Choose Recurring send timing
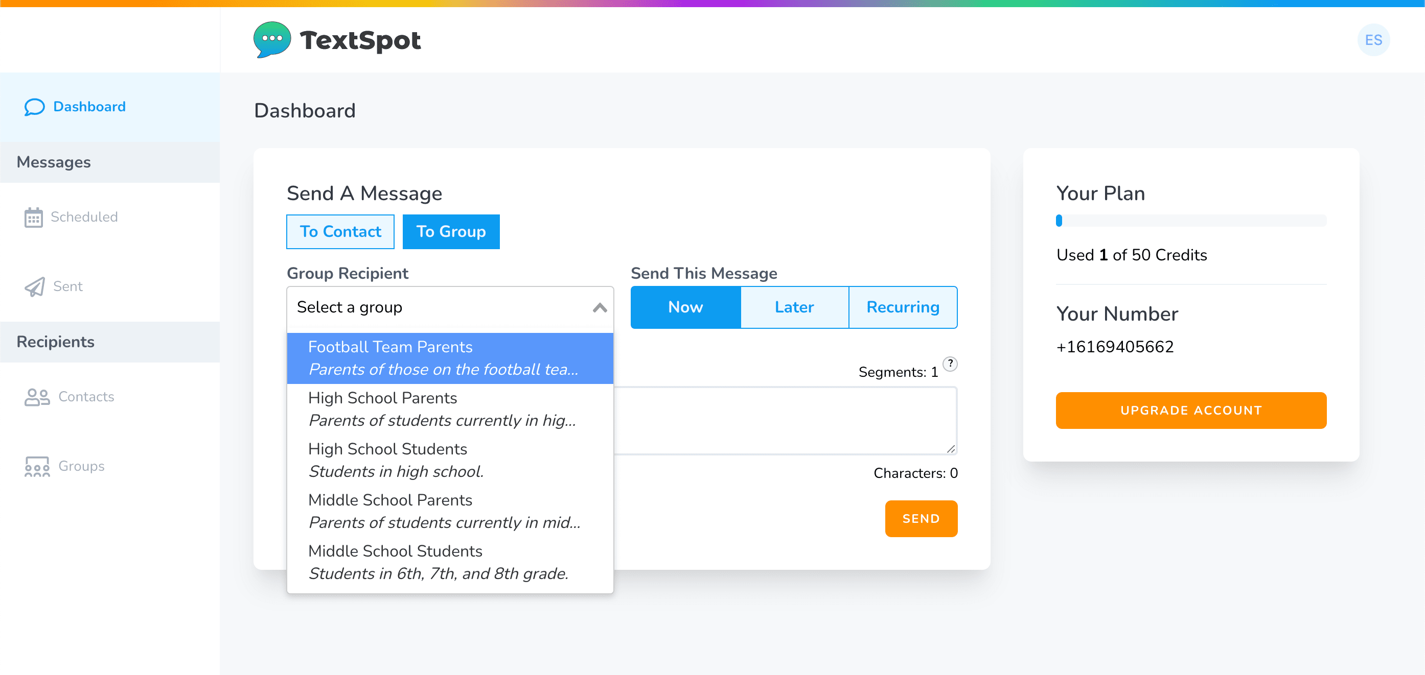This screenshot has height=675, width=1425. click(x=903, y=307)
